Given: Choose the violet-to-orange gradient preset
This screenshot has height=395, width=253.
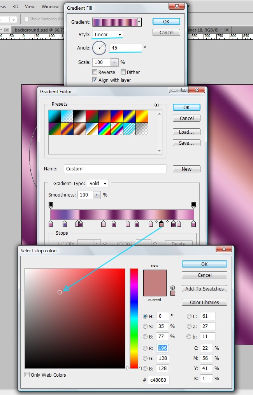Looking at the screenshot, I should pos(104,116).
